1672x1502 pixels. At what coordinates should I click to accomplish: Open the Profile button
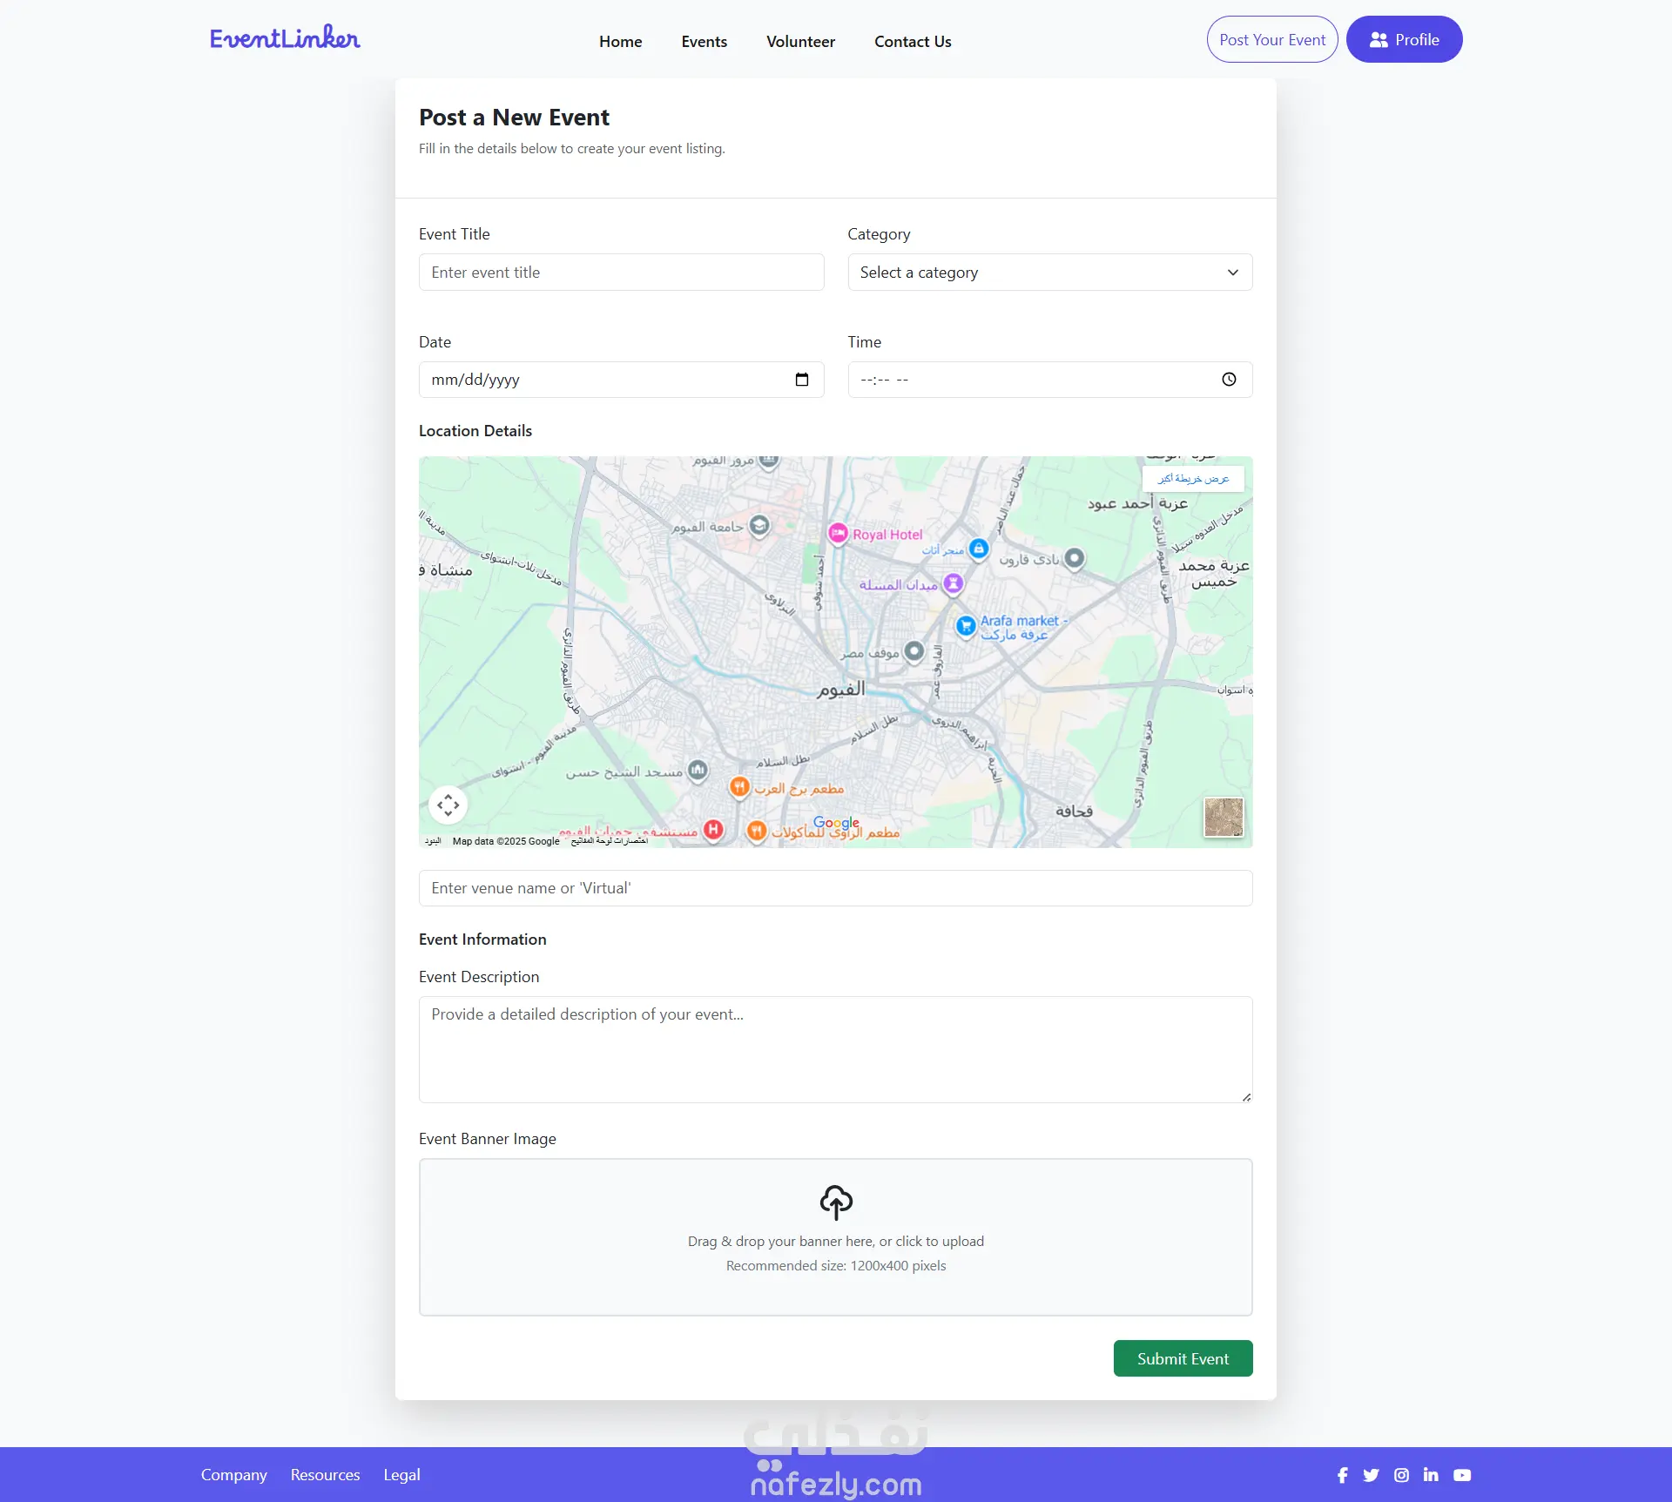tap(1404, 40)
